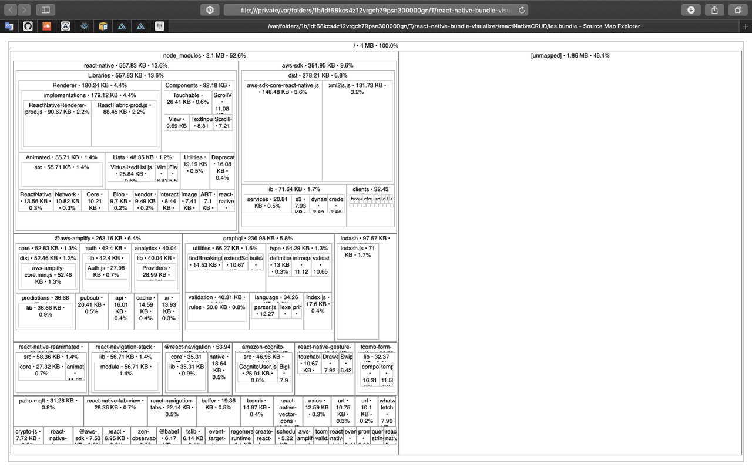This screenshot has width=752, height=470.
Task: Click the Providers 28.99 KB cell
Action: click(155, 271)
